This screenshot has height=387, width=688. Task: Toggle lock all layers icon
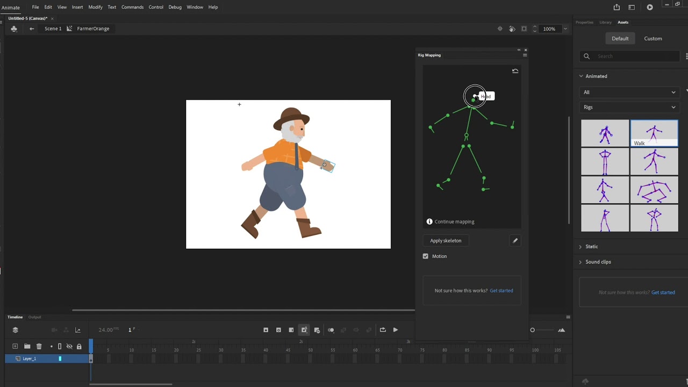click(79, 347)
